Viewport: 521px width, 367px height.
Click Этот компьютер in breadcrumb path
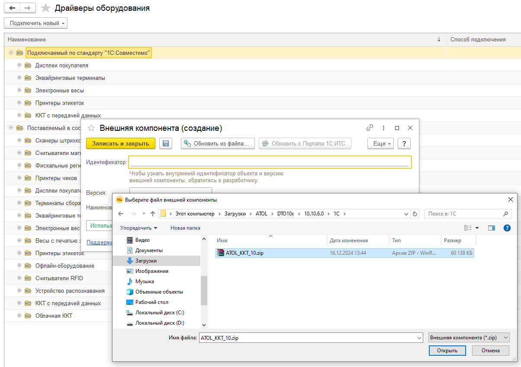[x=195, y=214]
